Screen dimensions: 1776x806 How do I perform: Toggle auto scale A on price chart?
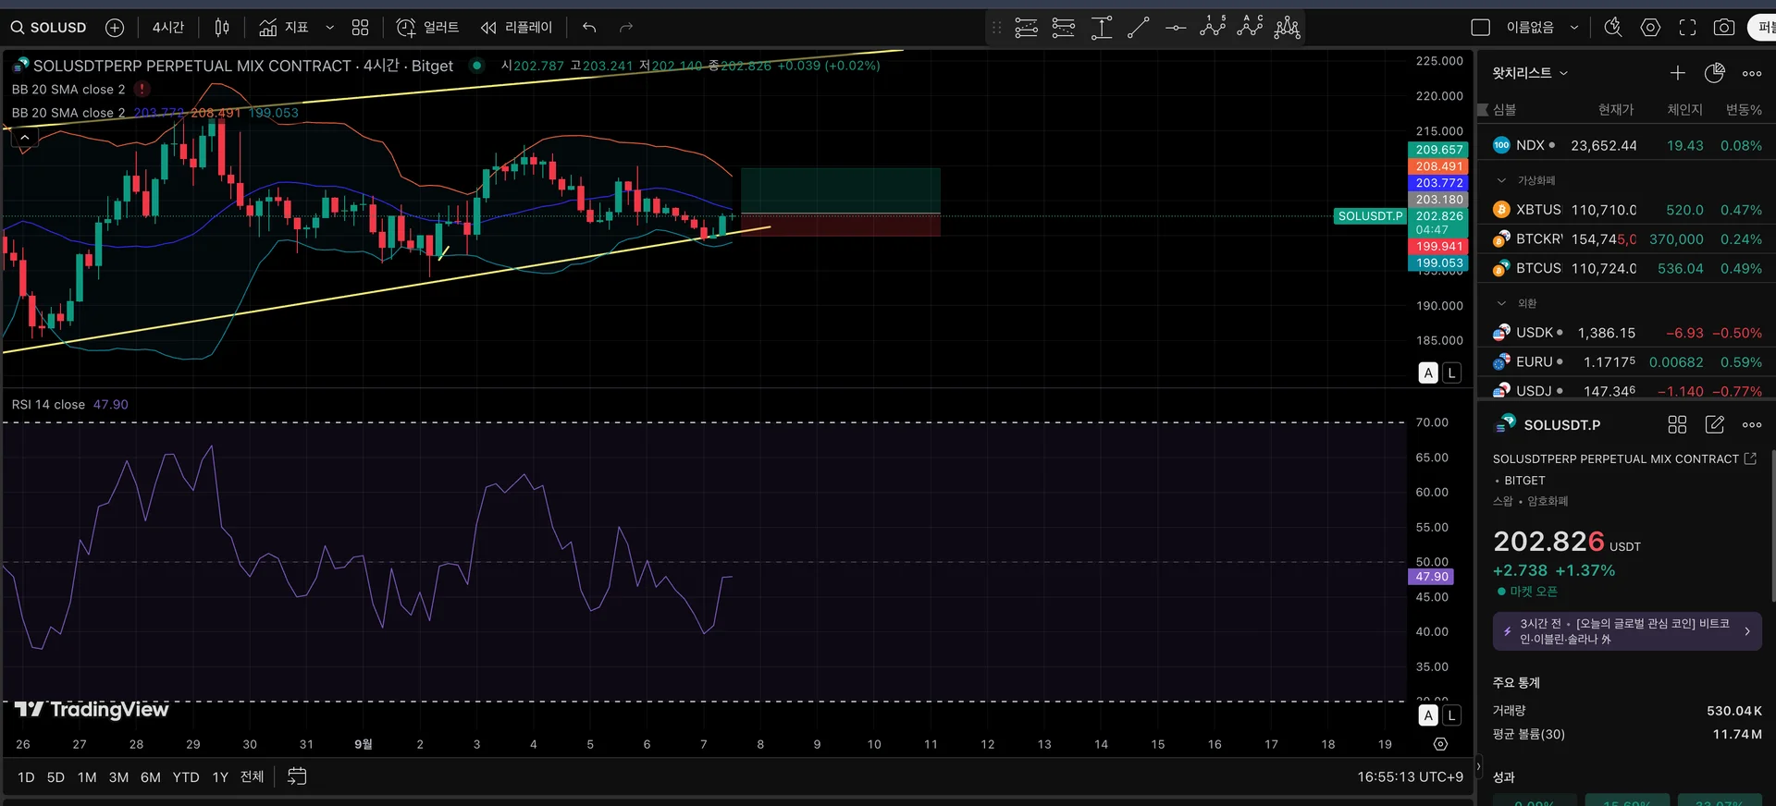pos(1428,372)
